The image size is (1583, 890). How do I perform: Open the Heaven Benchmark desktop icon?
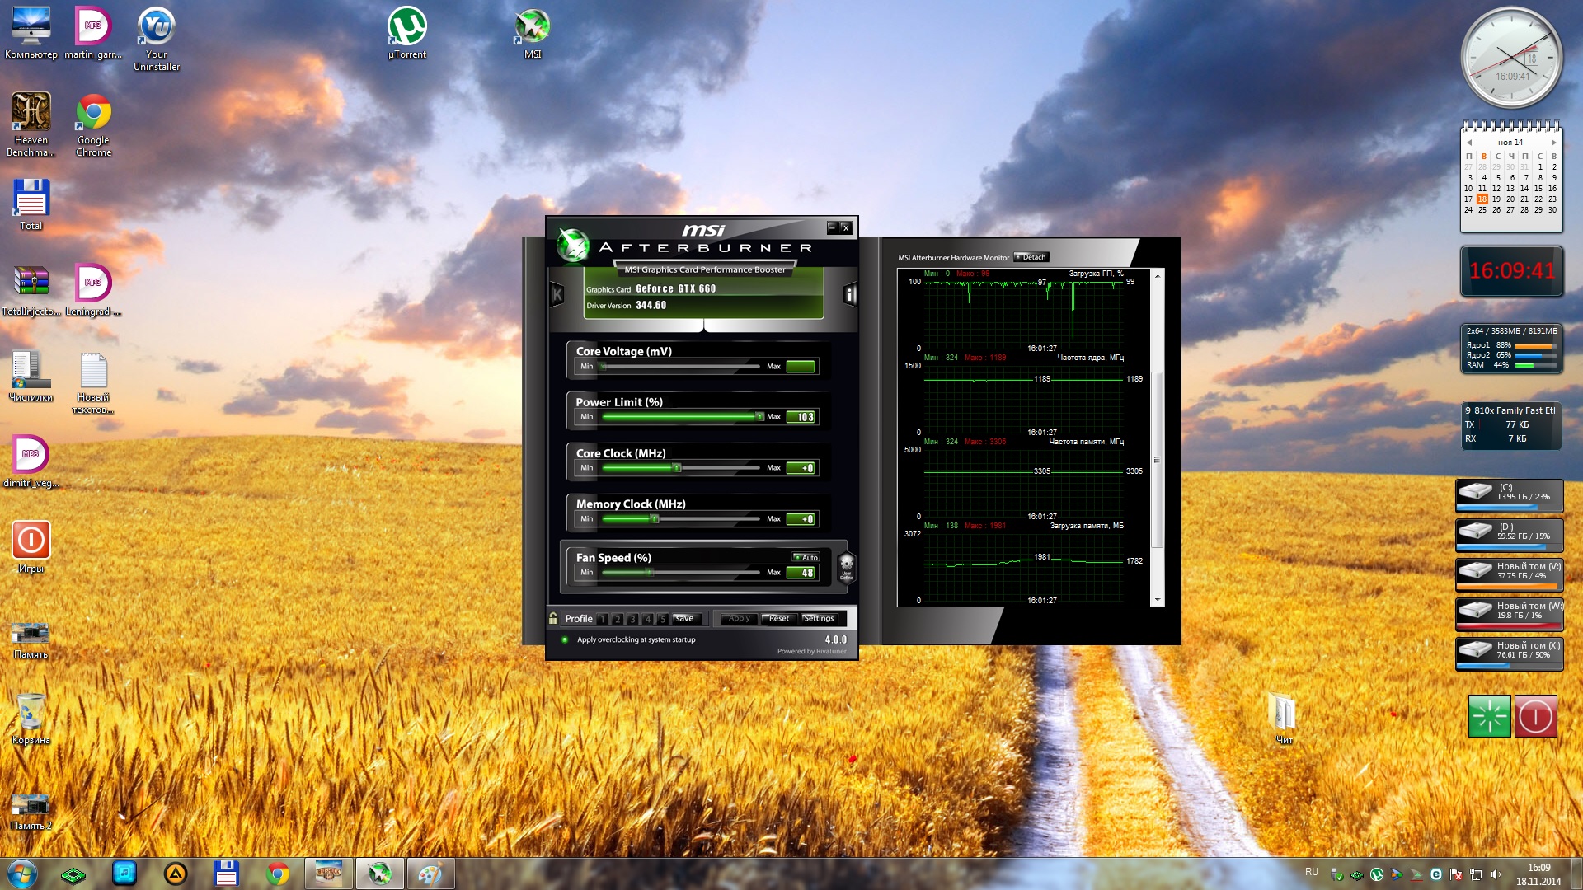pos(31,113)
